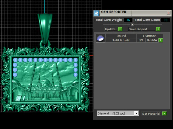Select the top-left gem on the pendant
Viewport: 173px width, 129px height.
tap(15, 60)
